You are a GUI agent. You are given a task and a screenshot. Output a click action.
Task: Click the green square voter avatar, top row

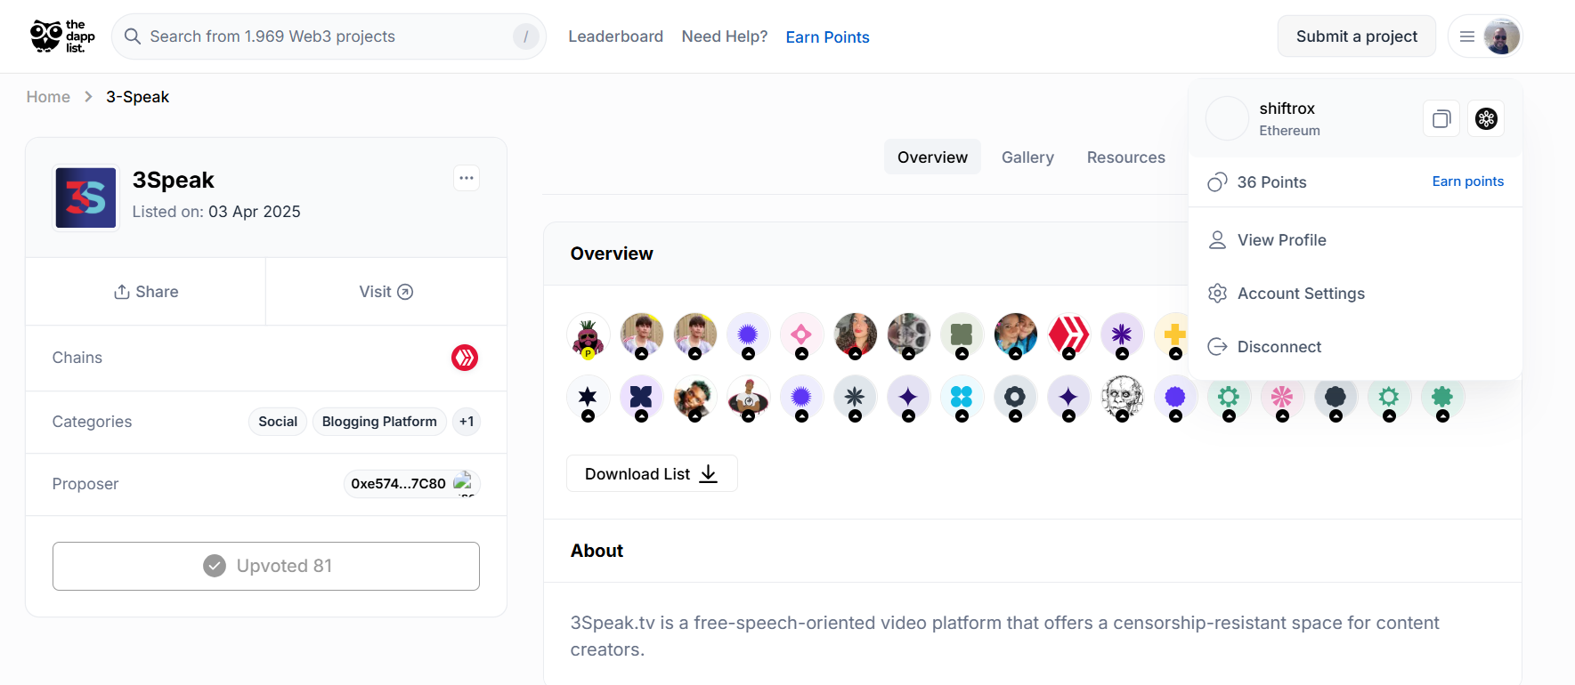click(962, 335)
